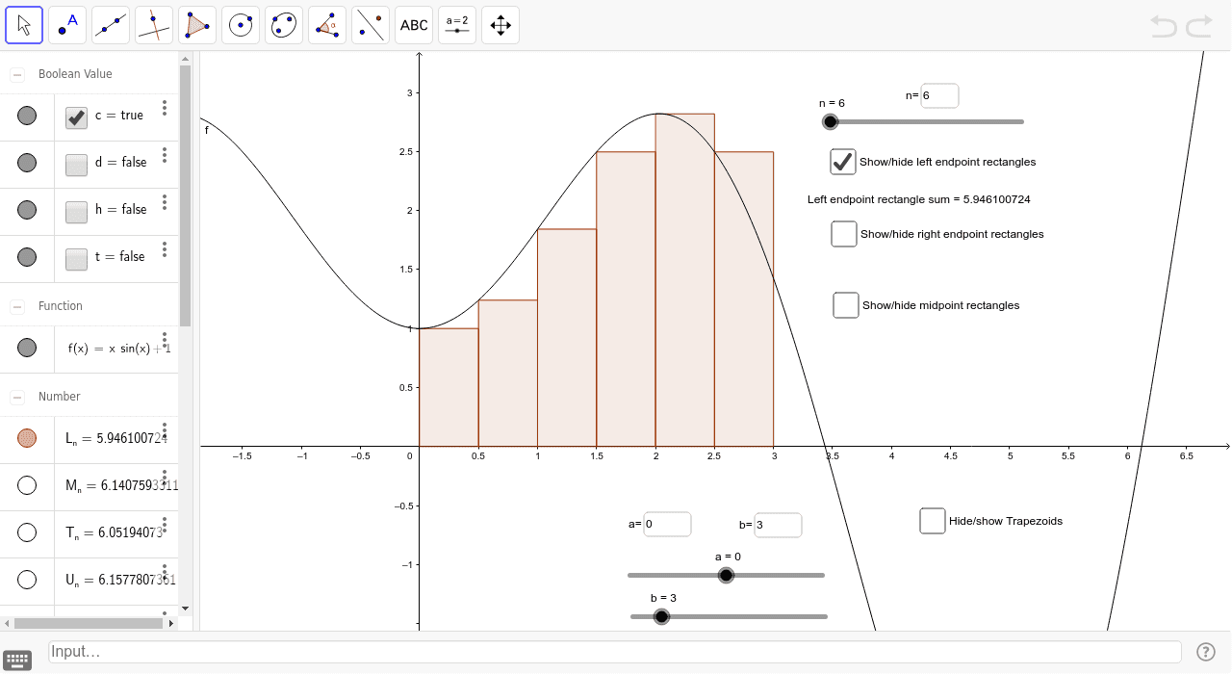
Task: Select the Point tool
Action: tap(67, 25)
